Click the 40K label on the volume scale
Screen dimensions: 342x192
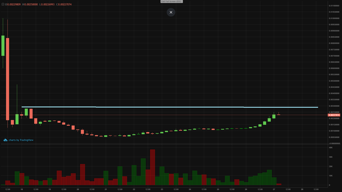point(331,148)
